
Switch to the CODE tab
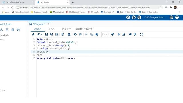[37, 29]
